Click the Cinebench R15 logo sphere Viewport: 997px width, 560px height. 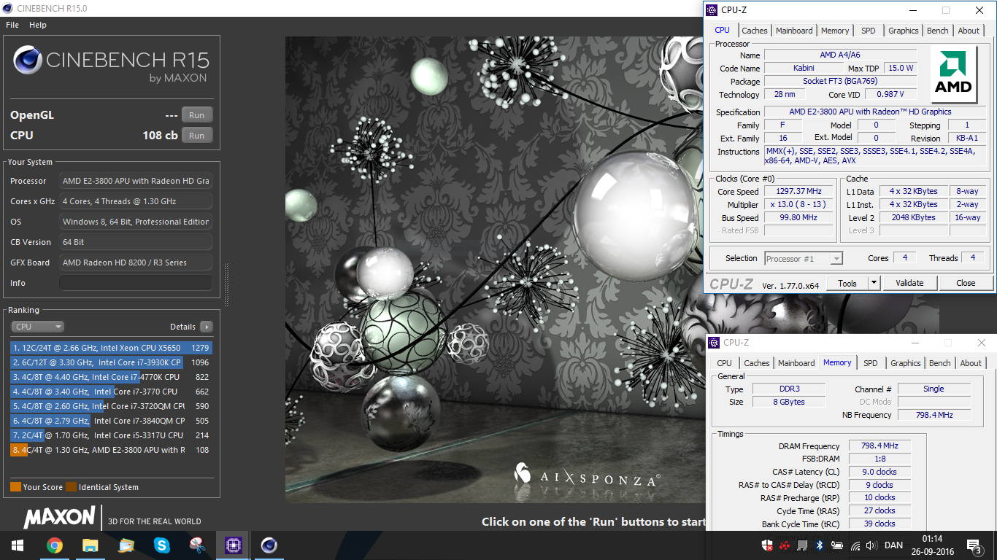tap(27, 61)
